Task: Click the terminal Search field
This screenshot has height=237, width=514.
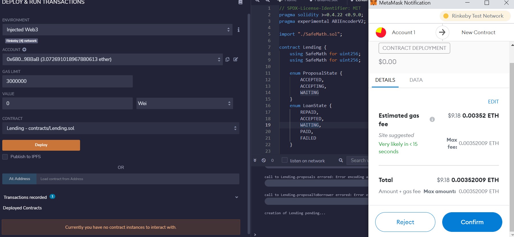Action: tap(358, 160)
